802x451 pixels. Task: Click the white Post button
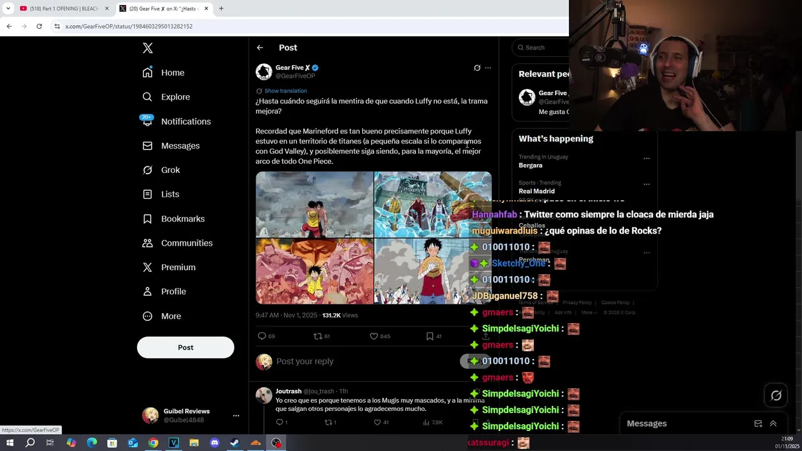point(185,348)
